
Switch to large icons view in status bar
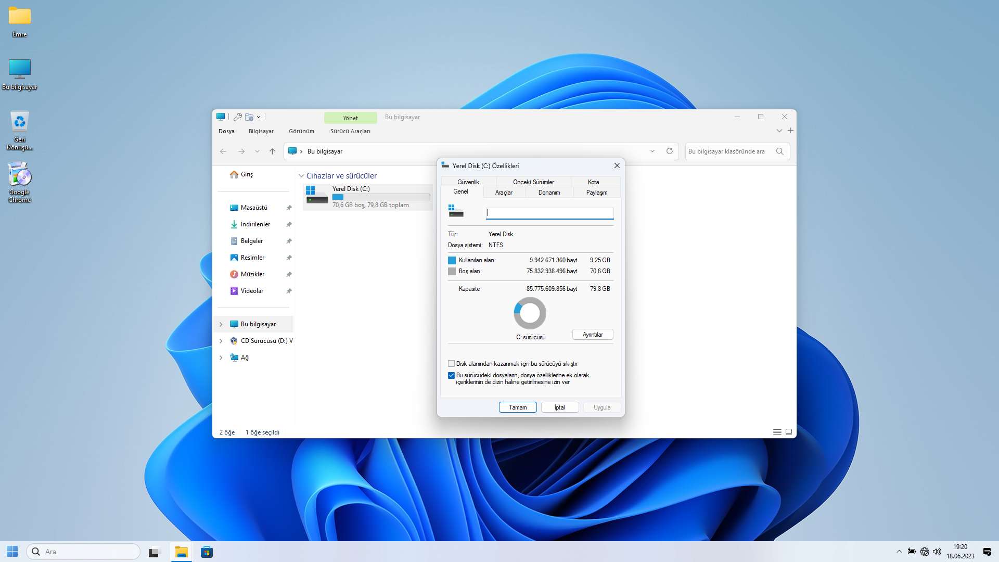tap(789, 431)
